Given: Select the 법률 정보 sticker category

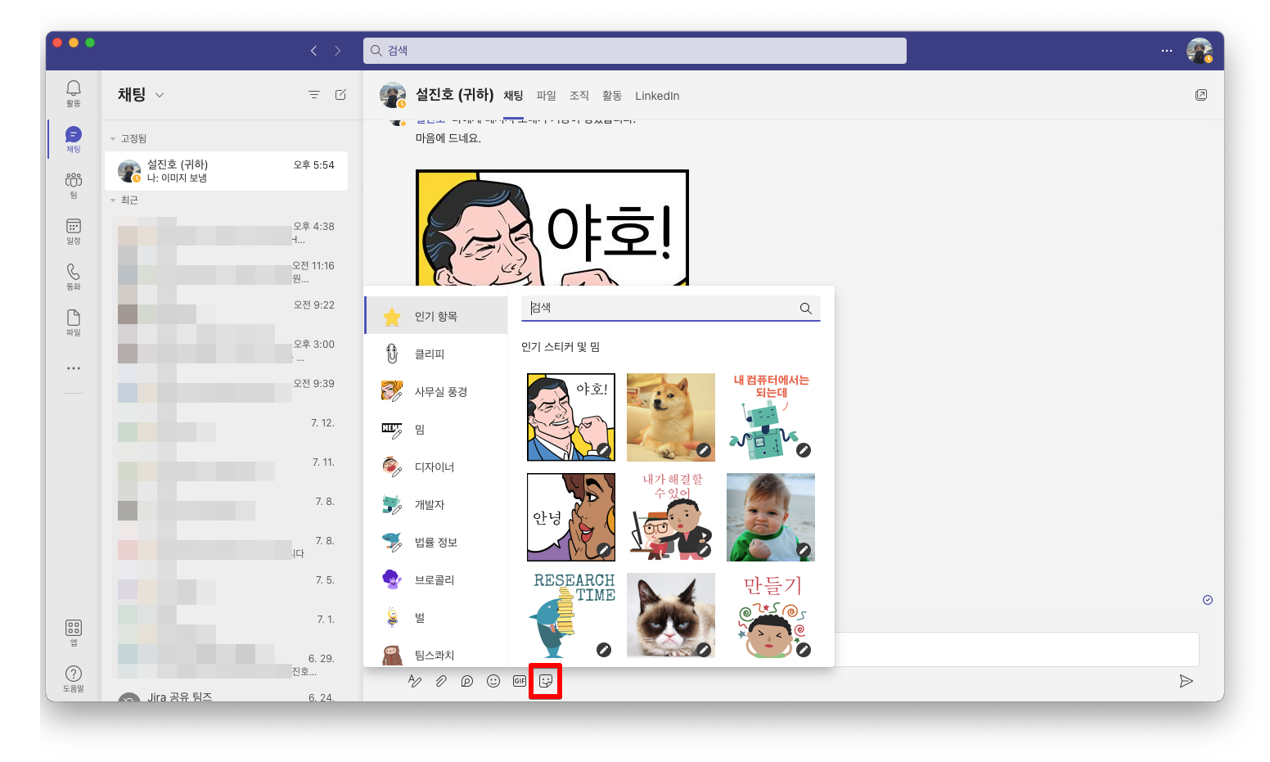Looking at the screenshot, I should [436, 542].
